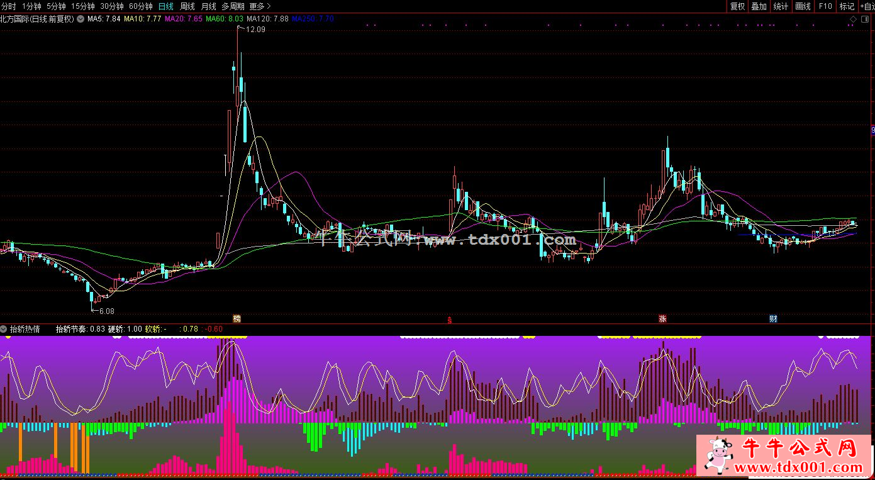
Task: Click the MA60: 8.03 indicator value
Action: (x=225, y=19)
